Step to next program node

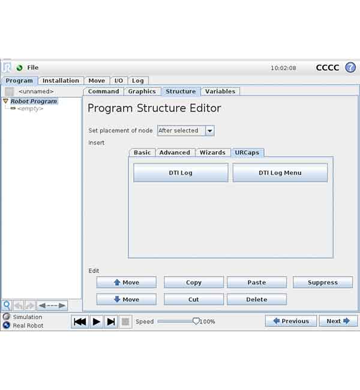tap(111, 322)
